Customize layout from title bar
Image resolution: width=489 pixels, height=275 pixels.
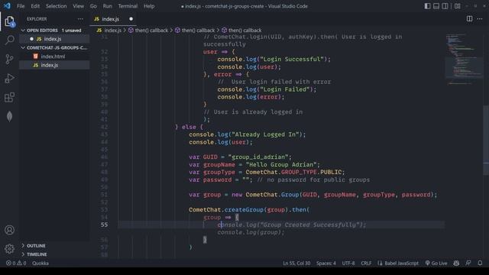457,6
